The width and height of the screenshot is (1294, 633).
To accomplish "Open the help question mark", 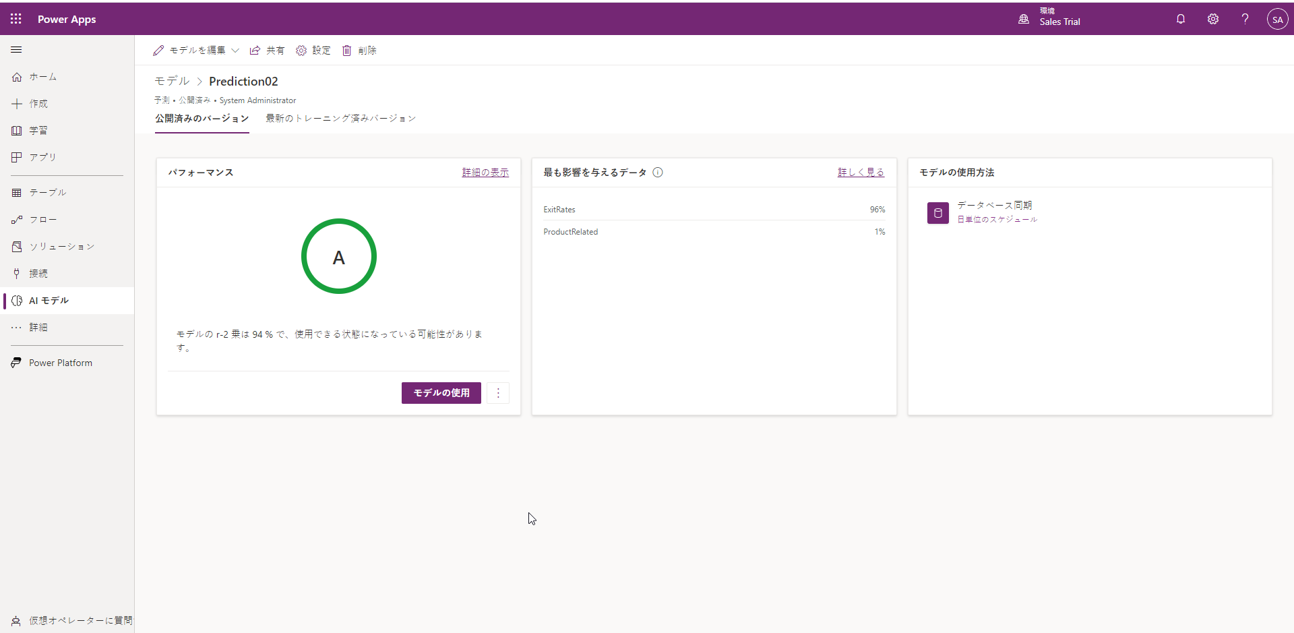I will coord(1245,19).
